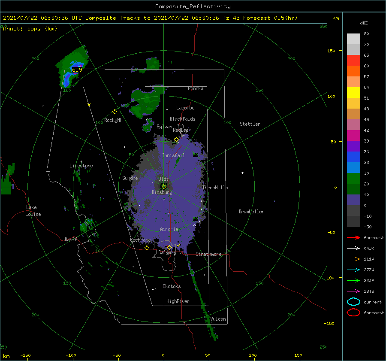Click the 'Airdrie' city label

[169, 229]
